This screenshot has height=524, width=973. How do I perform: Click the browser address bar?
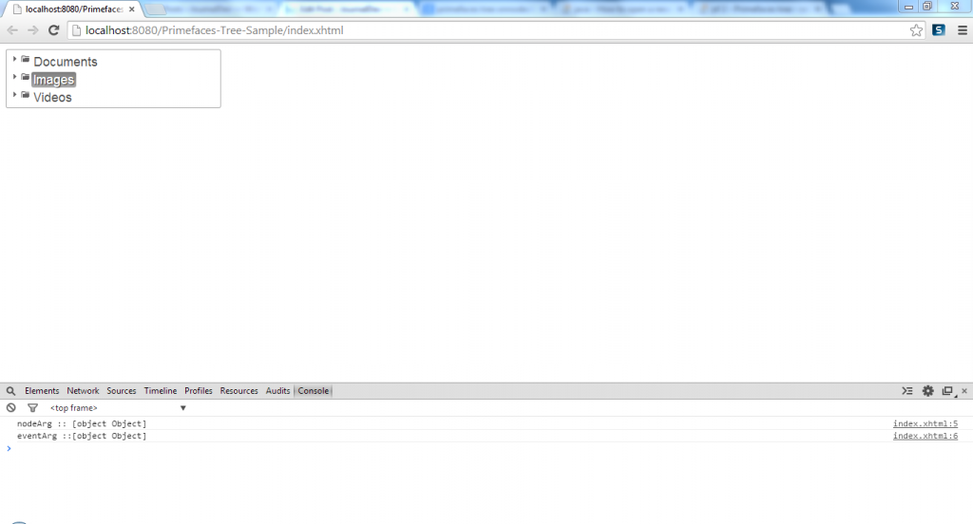475,30
